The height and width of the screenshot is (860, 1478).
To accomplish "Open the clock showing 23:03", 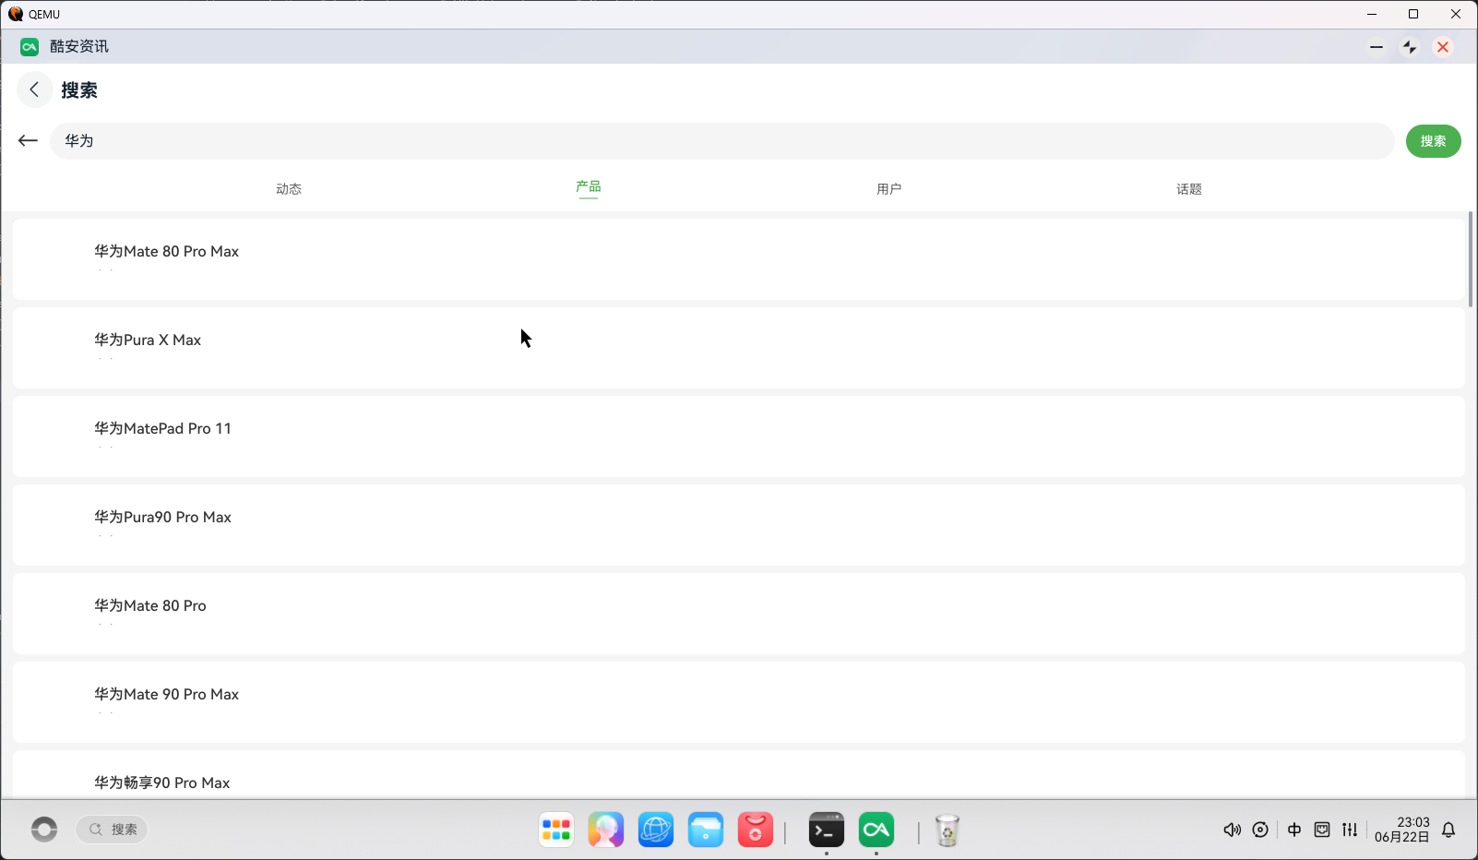I will [1402, 830].
